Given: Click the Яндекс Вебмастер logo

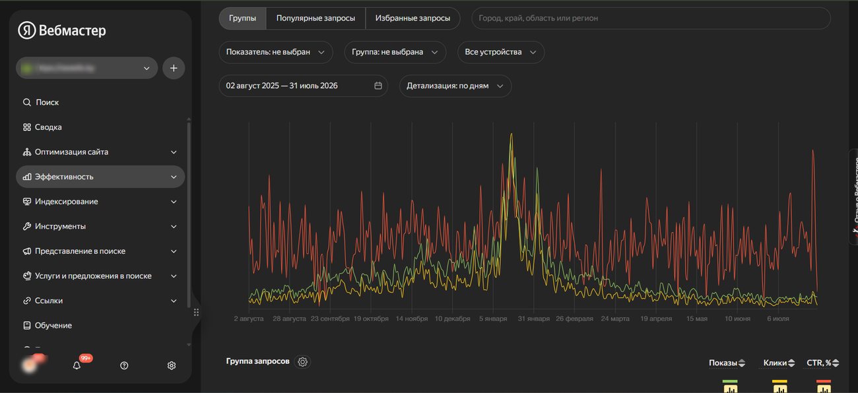Looking at the screenshot, I should pos(62,30).
